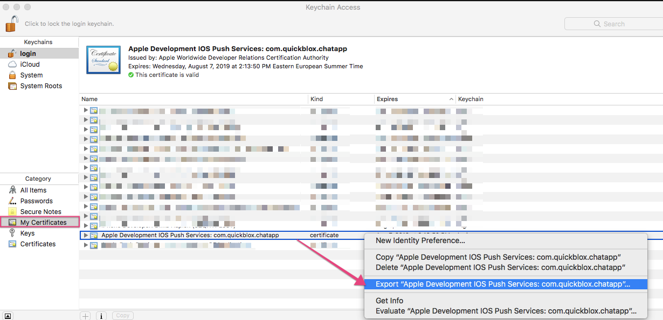Open the Keys category
Image resolution: width=663 pixels, height=320 pixels.
(x=39, y=233)
